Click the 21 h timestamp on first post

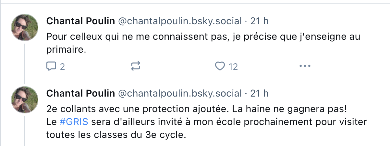[x=260, y=21]
